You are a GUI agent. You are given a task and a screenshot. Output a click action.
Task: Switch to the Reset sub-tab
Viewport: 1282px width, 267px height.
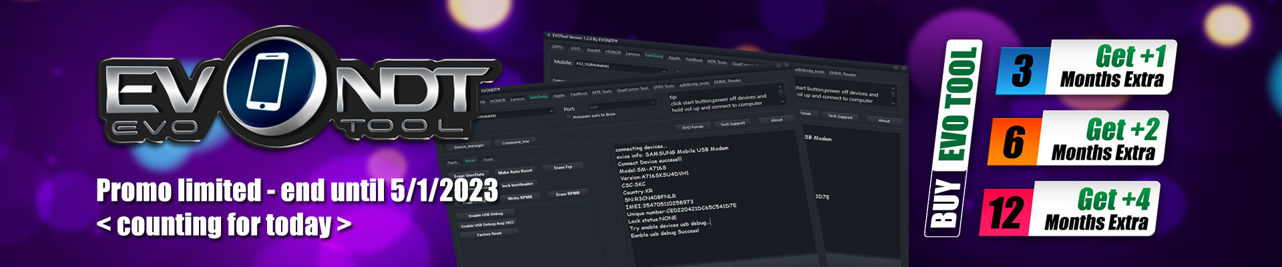pyautogui.click(x=470, y=161)
